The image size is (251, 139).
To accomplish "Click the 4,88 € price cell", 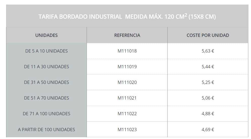I will tap(208, 114).
